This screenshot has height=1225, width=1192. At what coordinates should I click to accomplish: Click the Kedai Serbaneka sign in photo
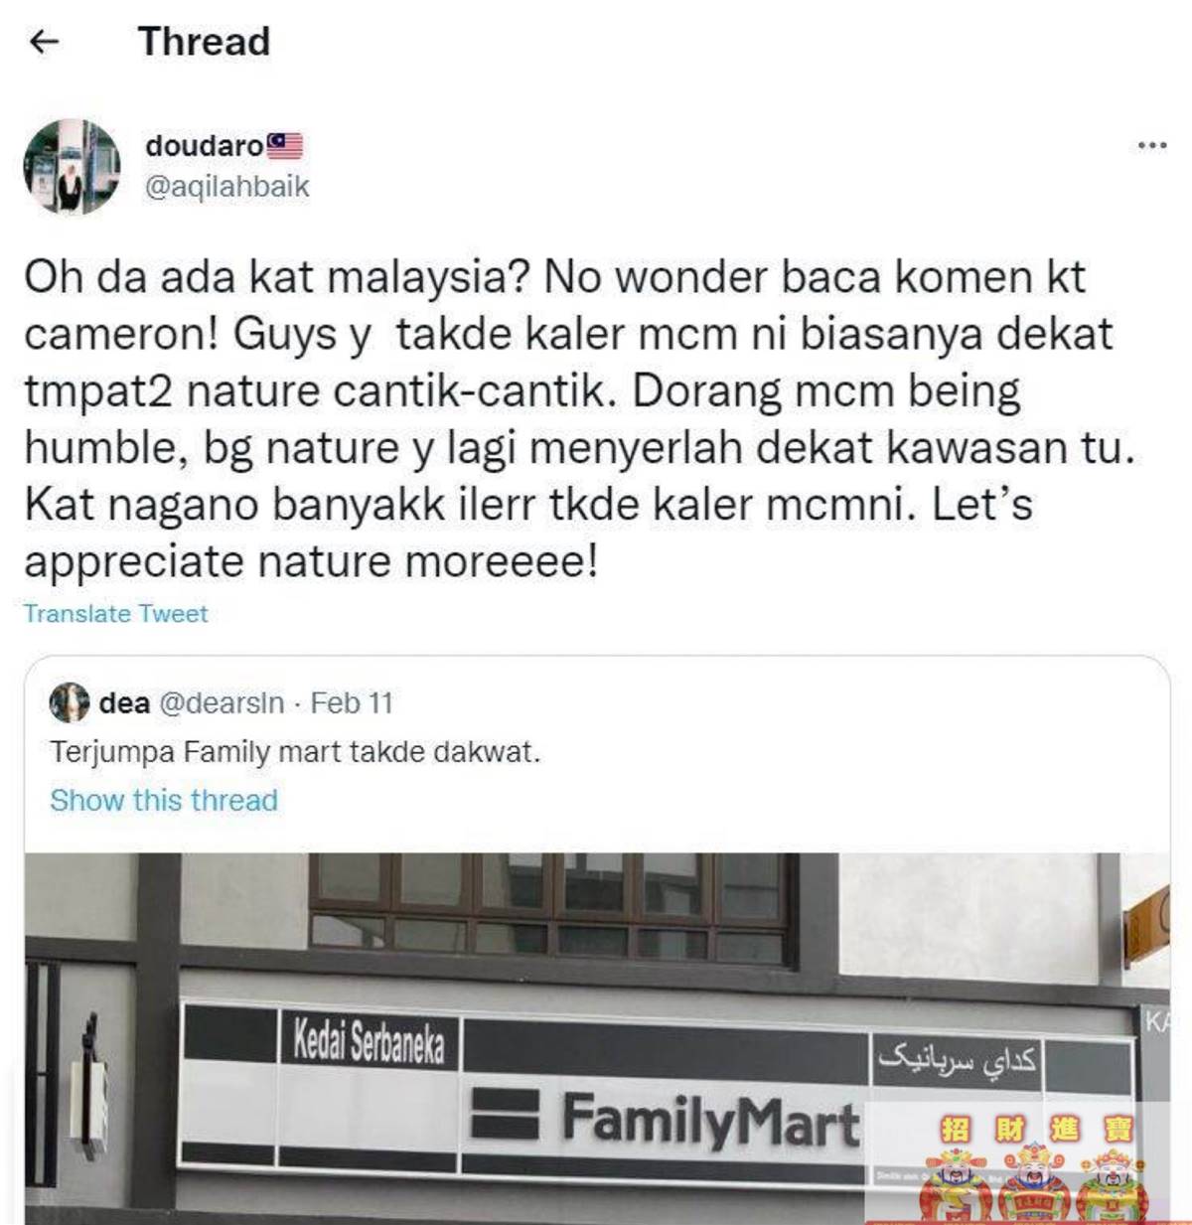369,1041
